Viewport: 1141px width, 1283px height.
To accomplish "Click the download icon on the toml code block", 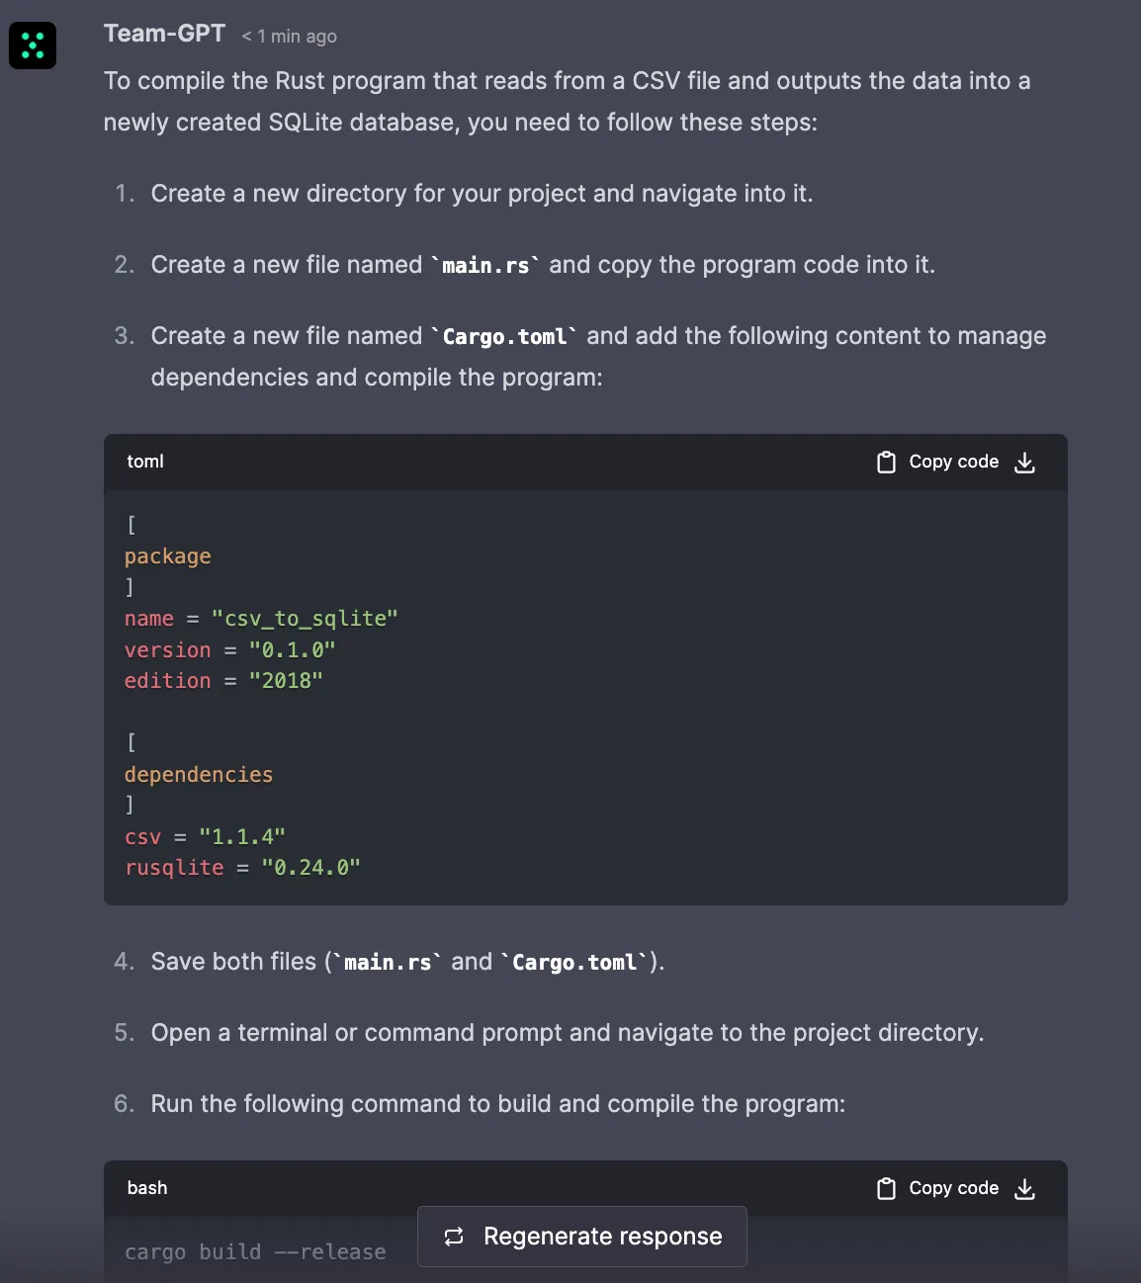I will tap(1024, 462).
